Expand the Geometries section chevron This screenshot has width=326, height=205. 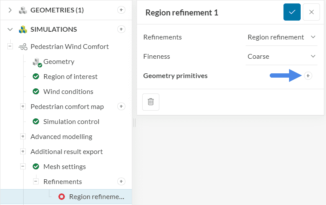click(10, 10)
